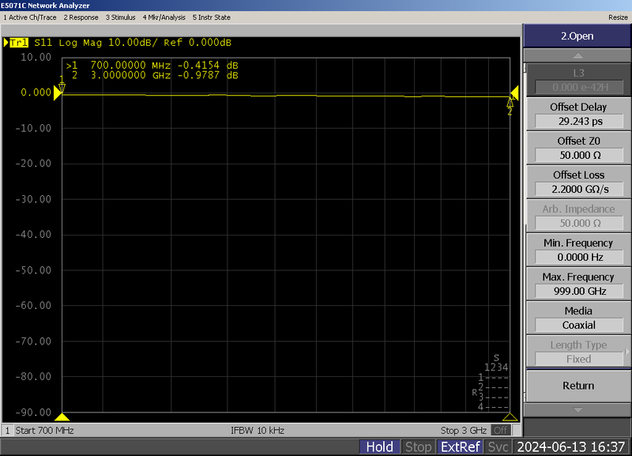The image size is (632, 456).
Task: Click the start frequency triangle at bottom left
Action: [63, 416]
